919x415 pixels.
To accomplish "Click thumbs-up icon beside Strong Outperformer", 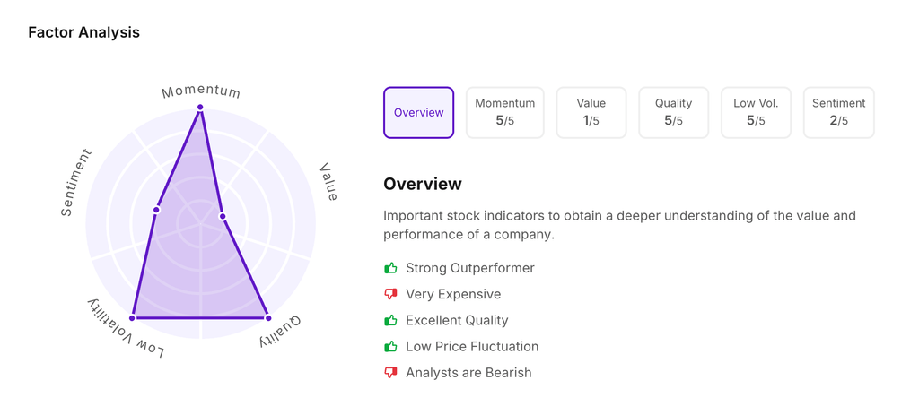I will [x=390, y=268].
